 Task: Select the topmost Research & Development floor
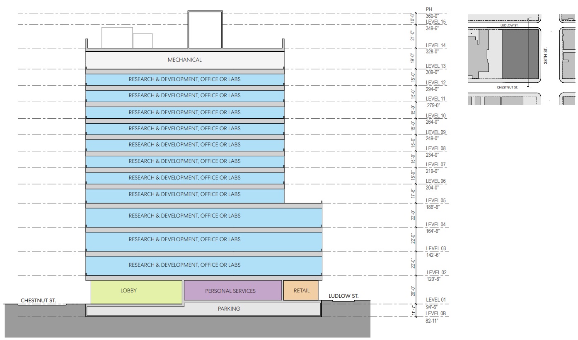pyautogui.click(x=184, y=79)
